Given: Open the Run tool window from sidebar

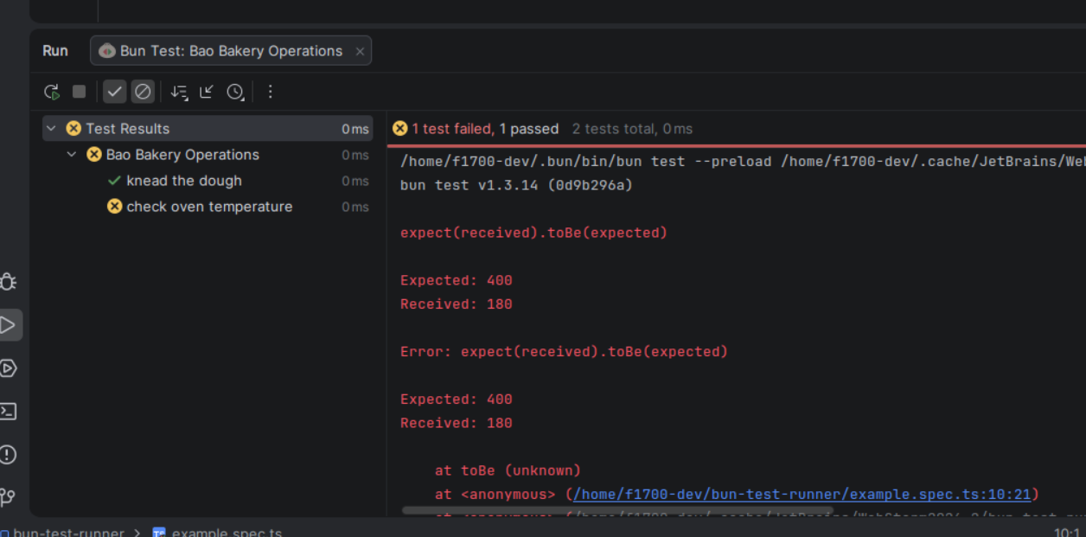Looking at the screenshot, I should (9, 325).
